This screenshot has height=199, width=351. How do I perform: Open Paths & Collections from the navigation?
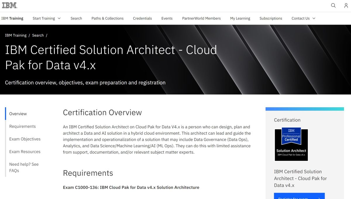(x=107, y=18)
